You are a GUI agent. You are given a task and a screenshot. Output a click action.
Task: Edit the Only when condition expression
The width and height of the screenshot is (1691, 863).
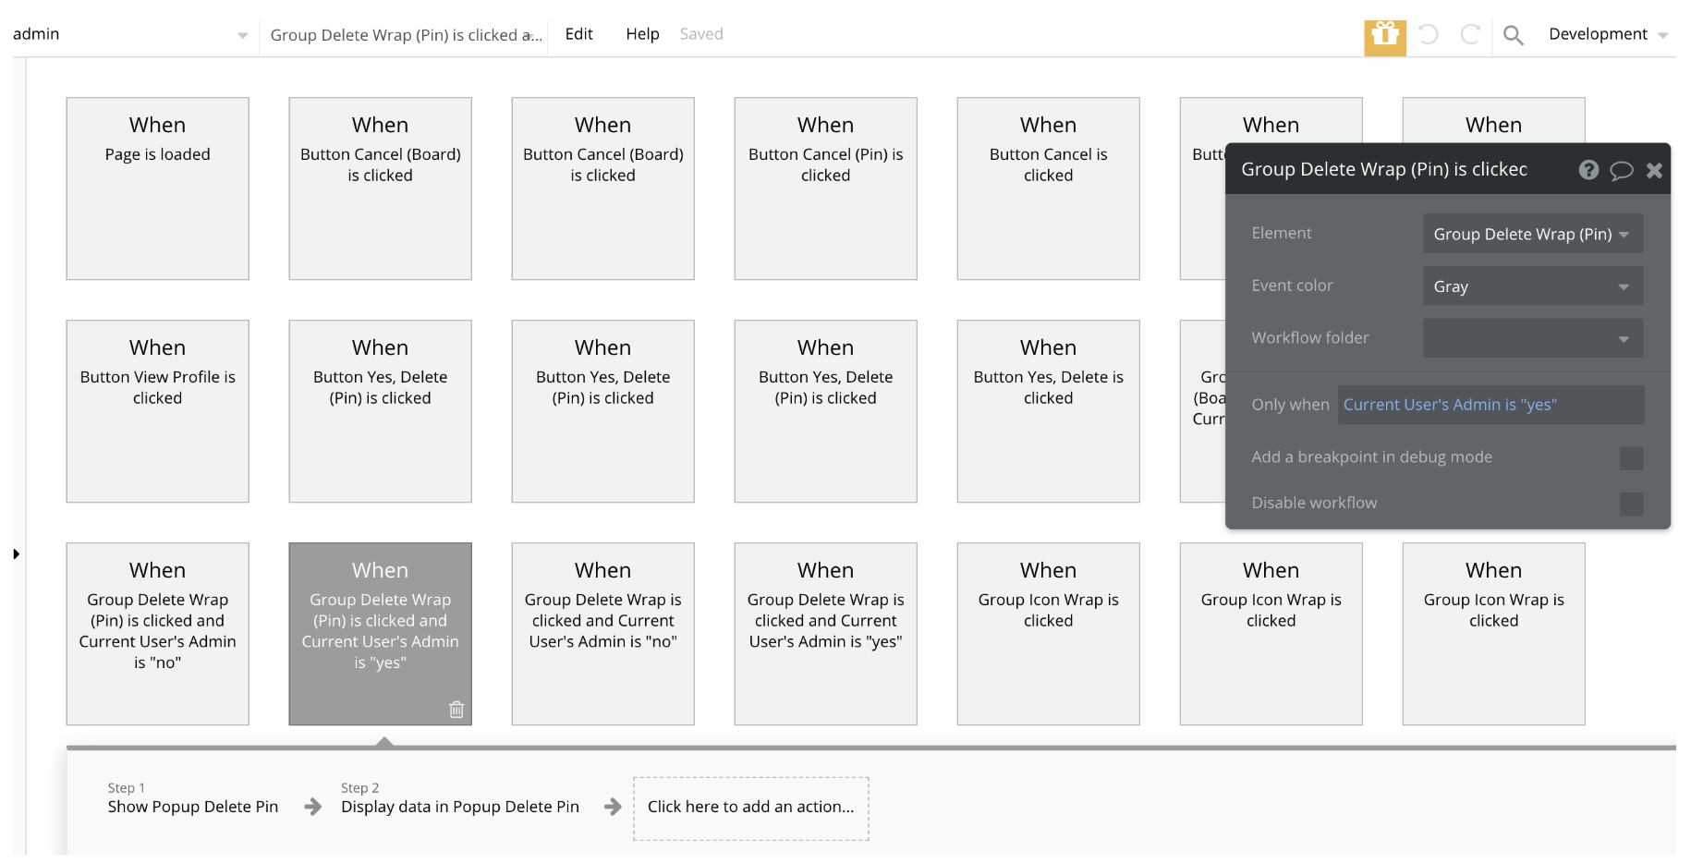click(x=1490, y=405)
